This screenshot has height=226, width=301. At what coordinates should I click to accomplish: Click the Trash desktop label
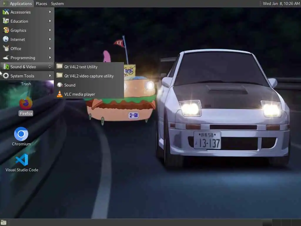[x=26, y=84]
